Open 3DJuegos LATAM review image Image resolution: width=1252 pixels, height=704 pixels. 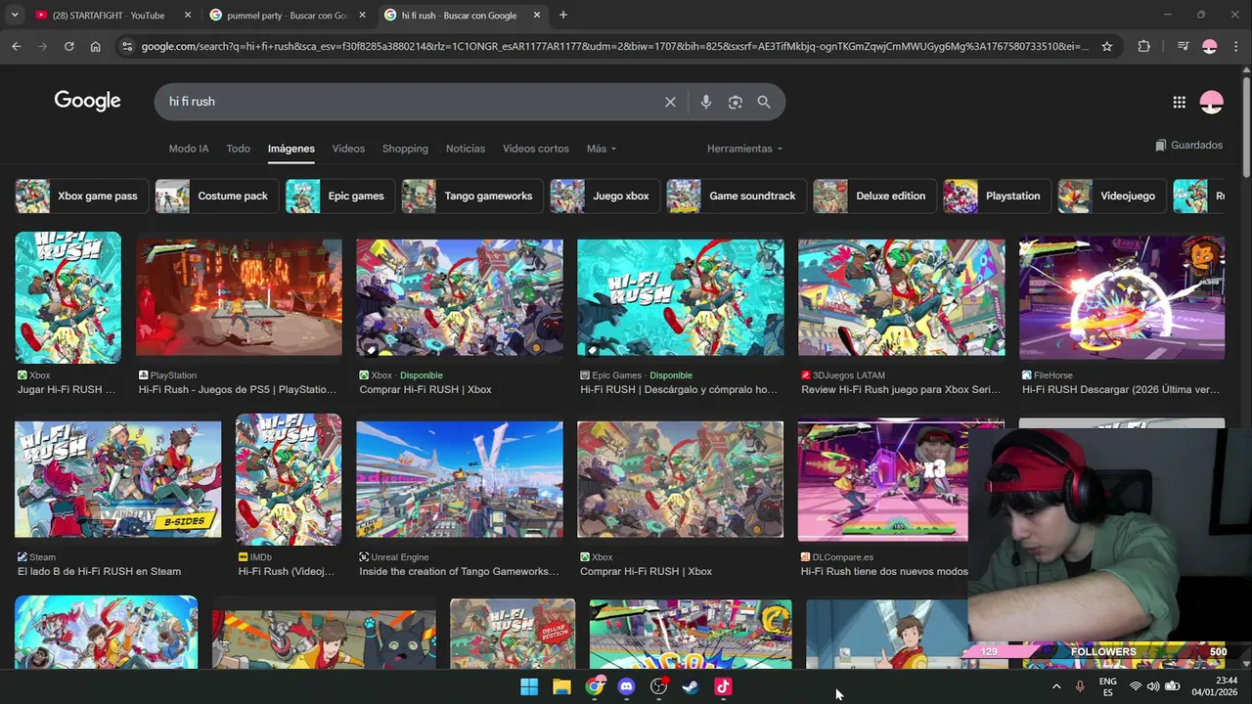pos(901,297)
